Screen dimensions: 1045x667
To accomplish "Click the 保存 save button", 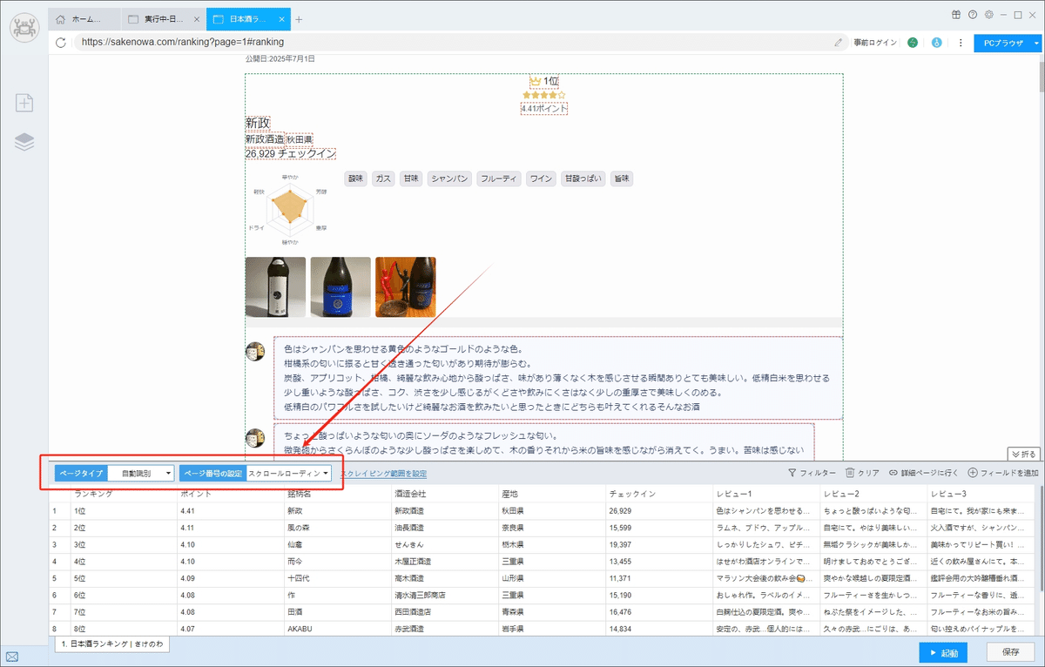I will (x=1011, y=652).
